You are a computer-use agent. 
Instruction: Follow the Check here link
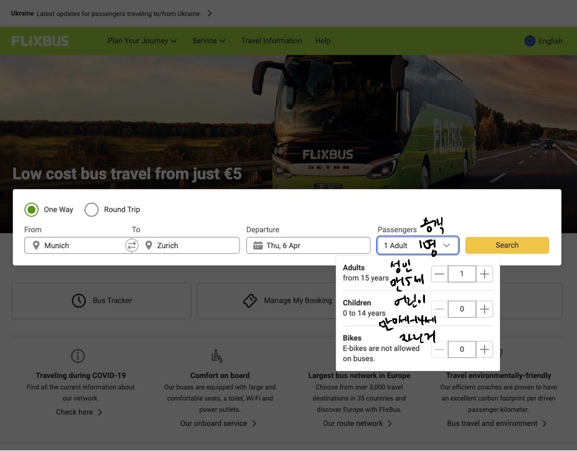click(x=79, y=413)
